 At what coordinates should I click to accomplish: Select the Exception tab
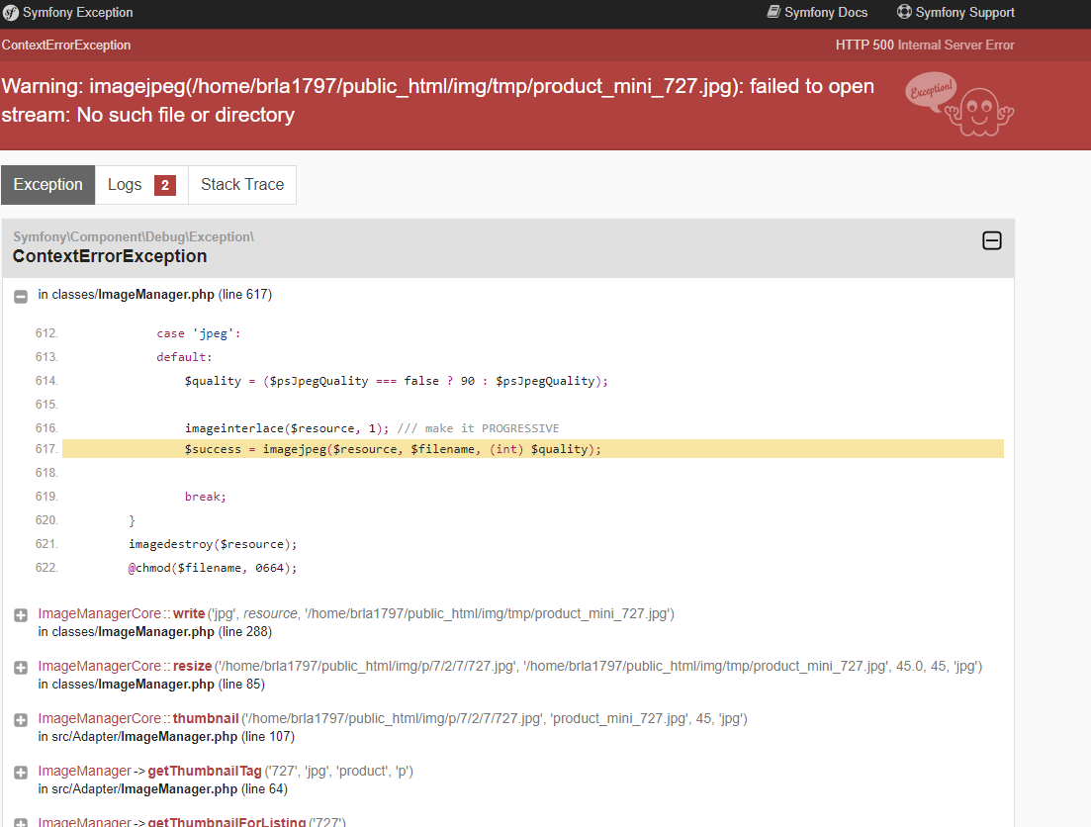coord(48,184)
